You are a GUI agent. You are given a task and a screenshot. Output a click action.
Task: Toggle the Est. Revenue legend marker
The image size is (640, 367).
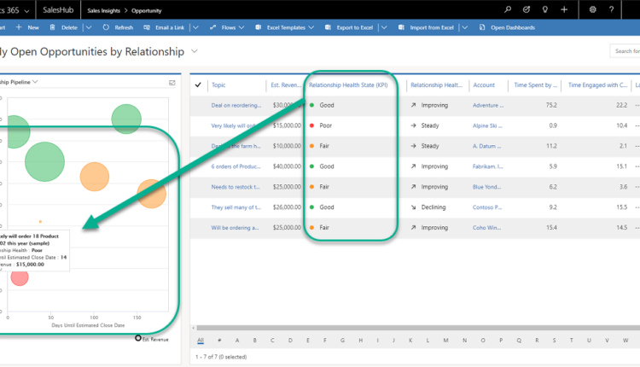[138, 338]
